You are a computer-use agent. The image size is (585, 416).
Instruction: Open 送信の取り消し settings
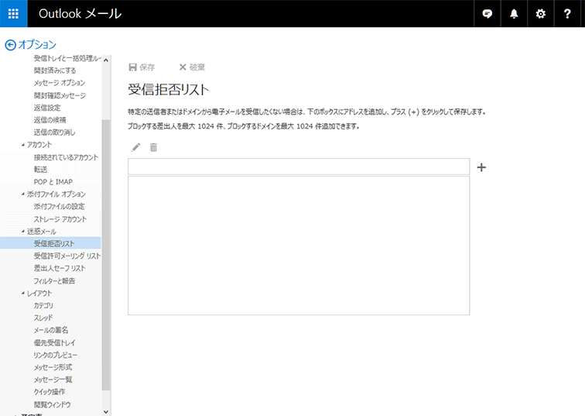pyautogui.click(x=54, y=132)
